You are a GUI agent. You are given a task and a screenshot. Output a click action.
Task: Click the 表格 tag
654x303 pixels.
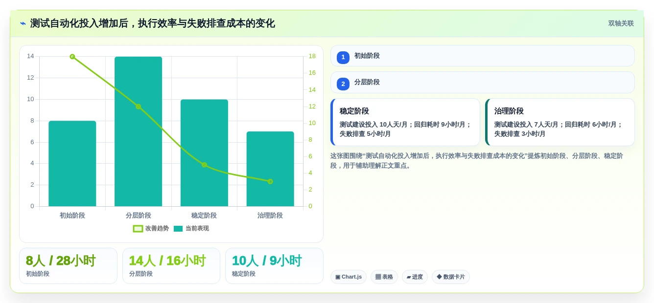coord(384,277)
